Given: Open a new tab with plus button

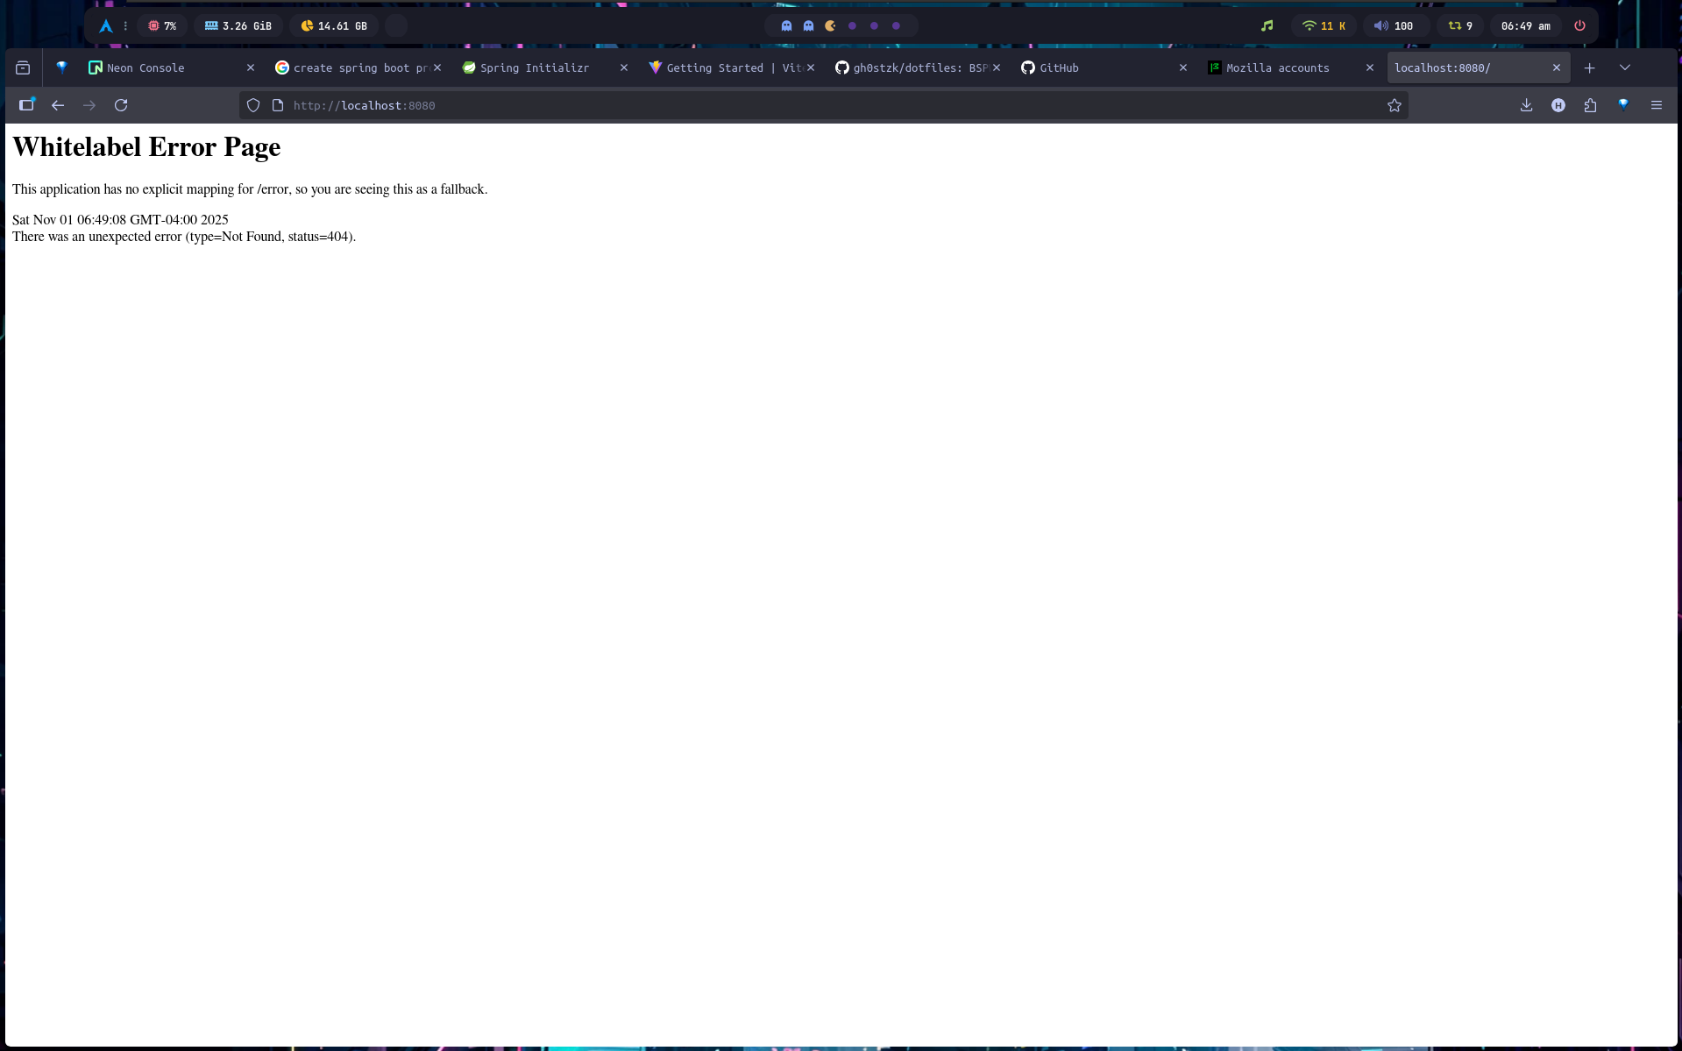Looking at the screenshot, I should coord(1589,67).
